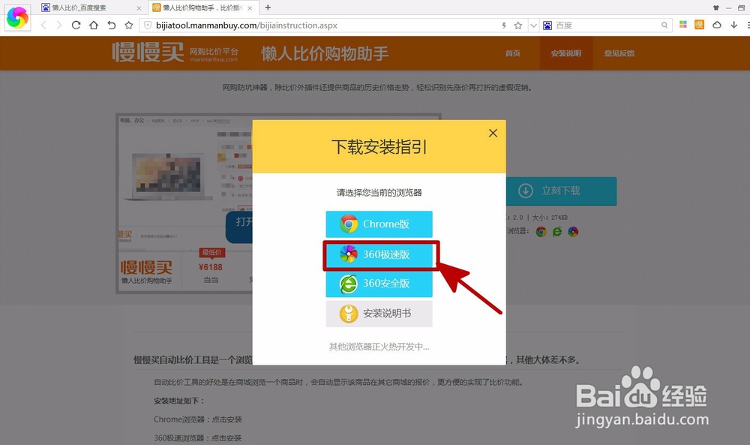
Task: Open the 意见反馈 navigation item
Action: point(619,53)
